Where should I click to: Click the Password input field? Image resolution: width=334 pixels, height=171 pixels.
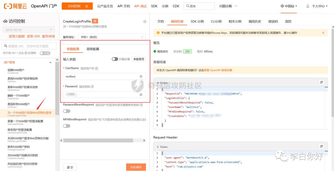click(x=105, y=94)
